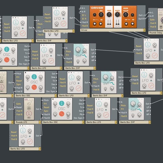Screen dimensions: 163x163
Task: Click the HP output of the SVF in the Rounds LFO row
Action: click(x=150, y=114)
